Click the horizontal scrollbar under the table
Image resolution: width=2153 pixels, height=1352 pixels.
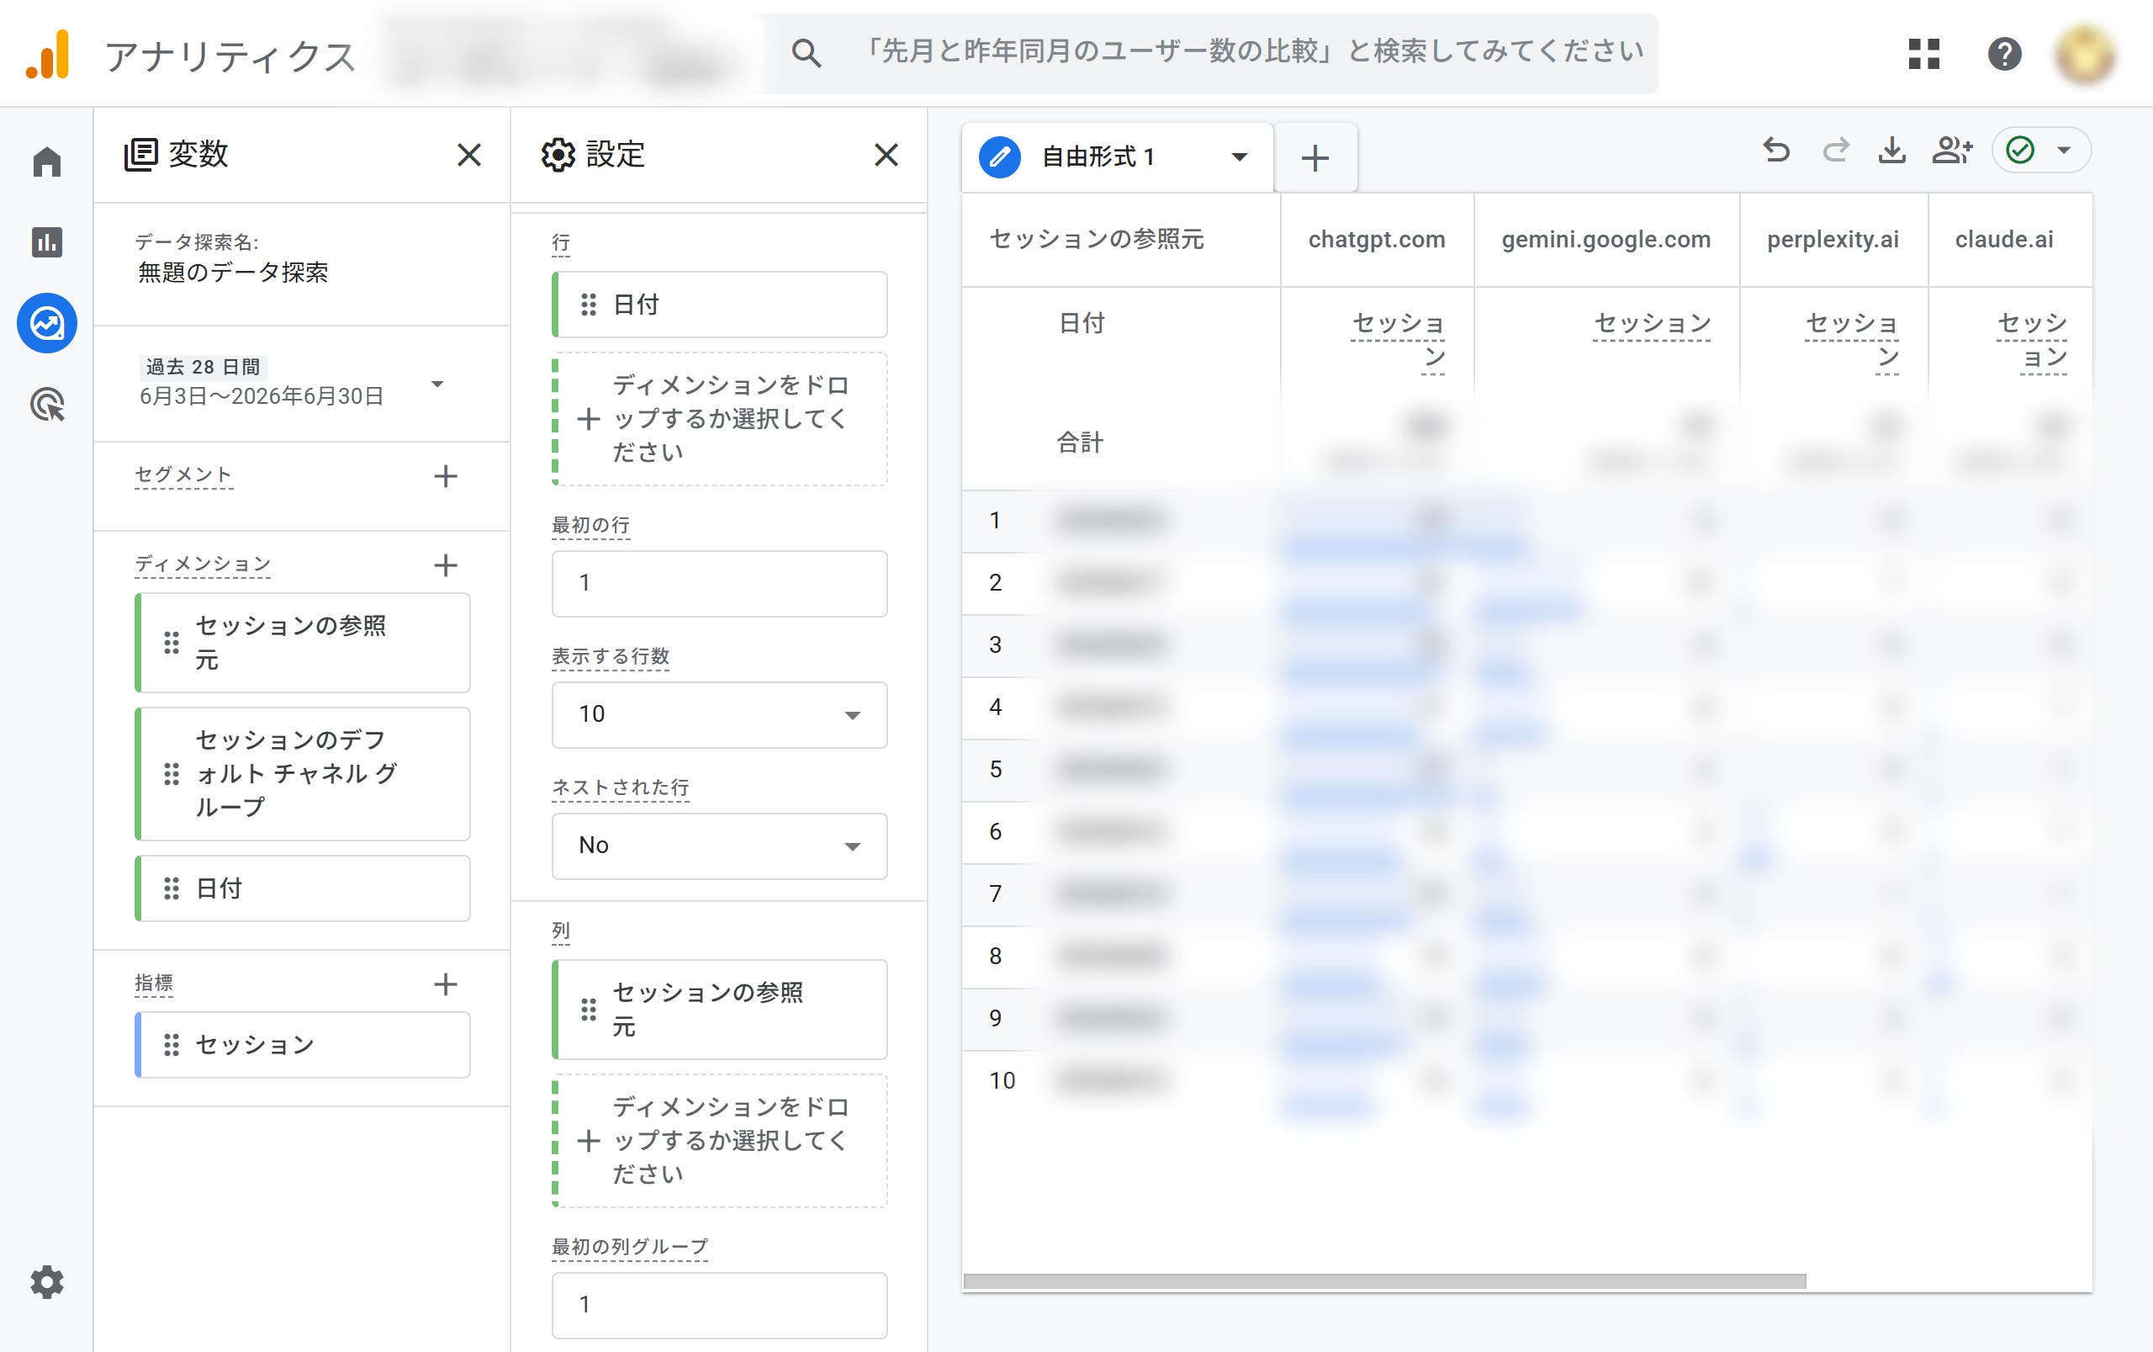pos(1384,1281)
